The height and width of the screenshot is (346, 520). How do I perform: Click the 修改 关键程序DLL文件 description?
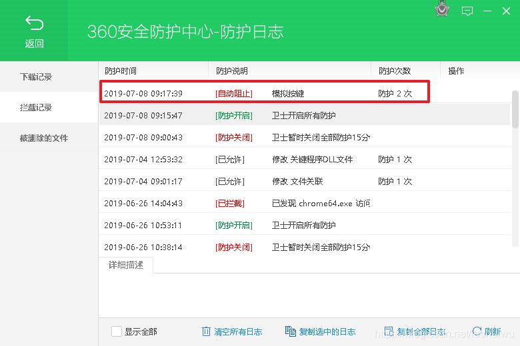tap(313, 160)
